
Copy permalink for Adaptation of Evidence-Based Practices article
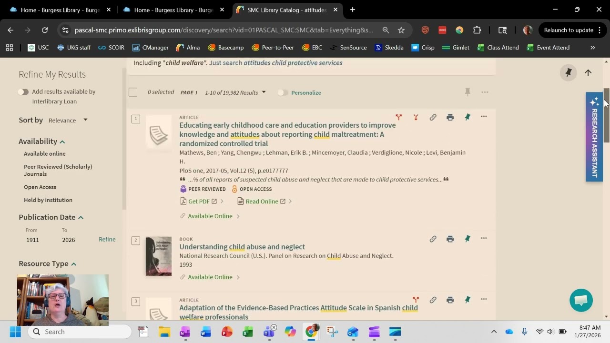tap(433, 300)
